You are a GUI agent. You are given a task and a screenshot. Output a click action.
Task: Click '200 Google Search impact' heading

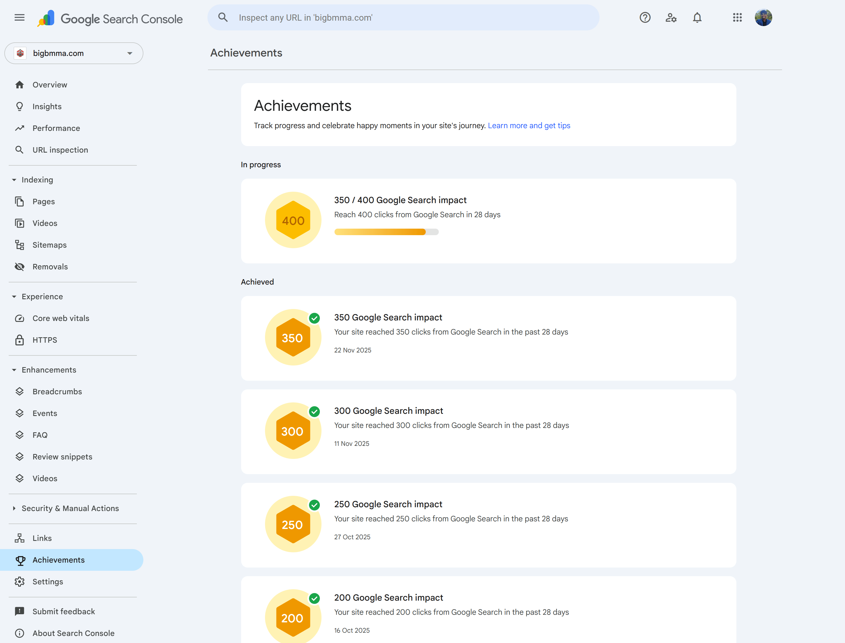389,598
